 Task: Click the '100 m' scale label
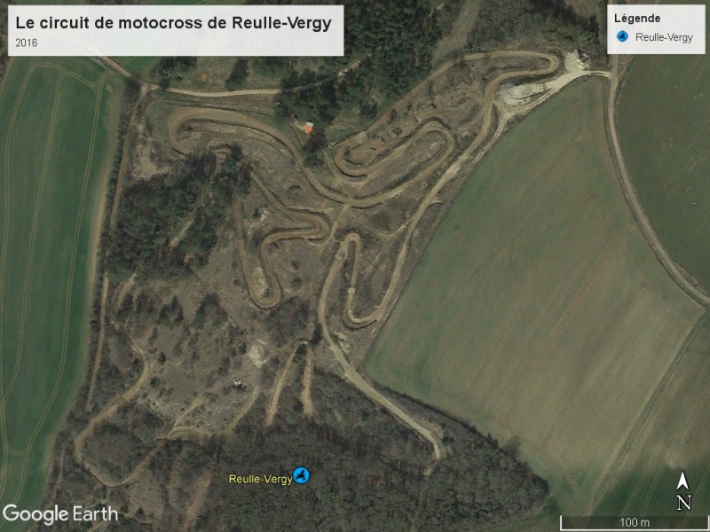click(634, 522)
